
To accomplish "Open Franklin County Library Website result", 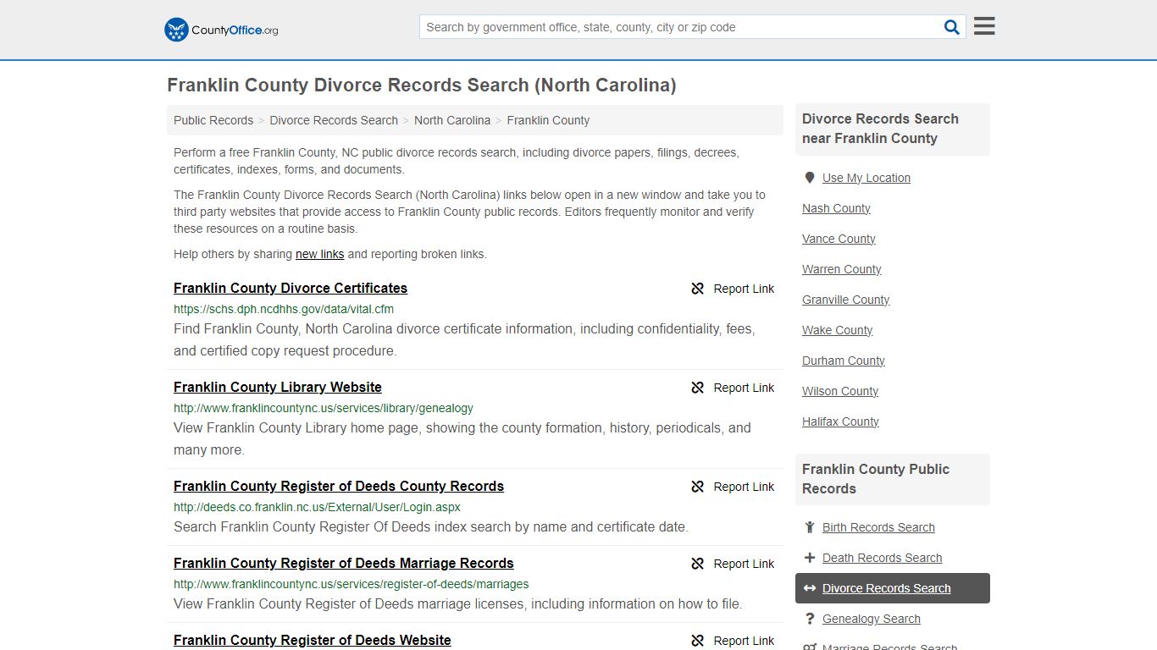I will pos(278,387).
